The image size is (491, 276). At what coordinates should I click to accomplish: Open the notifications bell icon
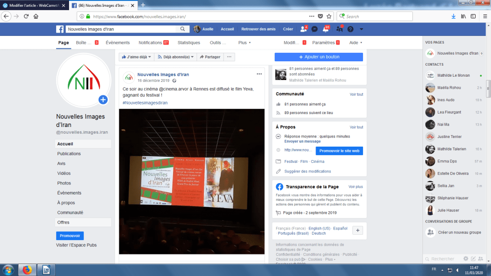(x=326, y=29)
